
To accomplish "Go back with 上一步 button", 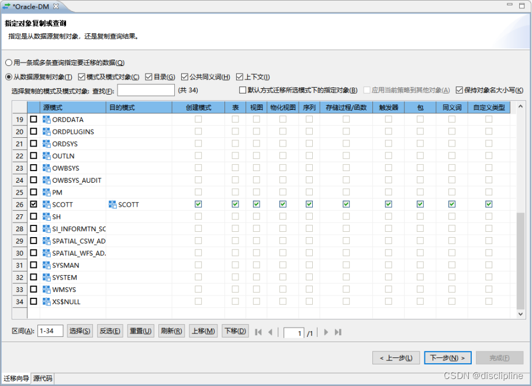I will pyautogui.click(x=396, y=358).
